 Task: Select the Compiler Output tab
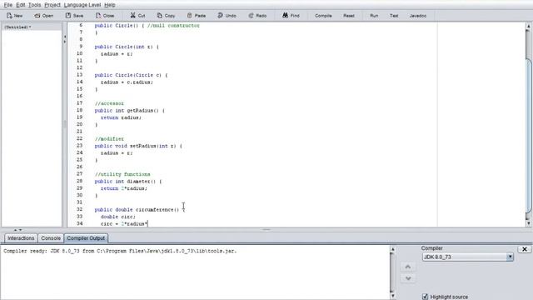click(86, 238)
